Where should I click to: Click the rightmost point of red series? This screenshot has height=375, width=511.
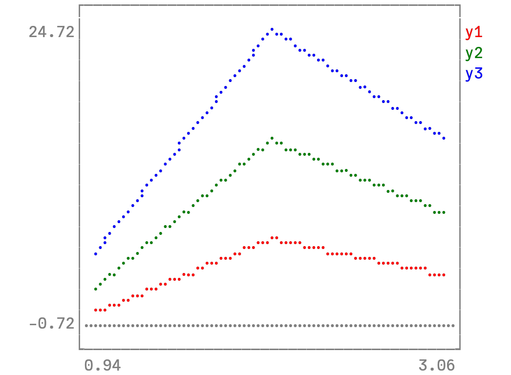click(444, 275)
